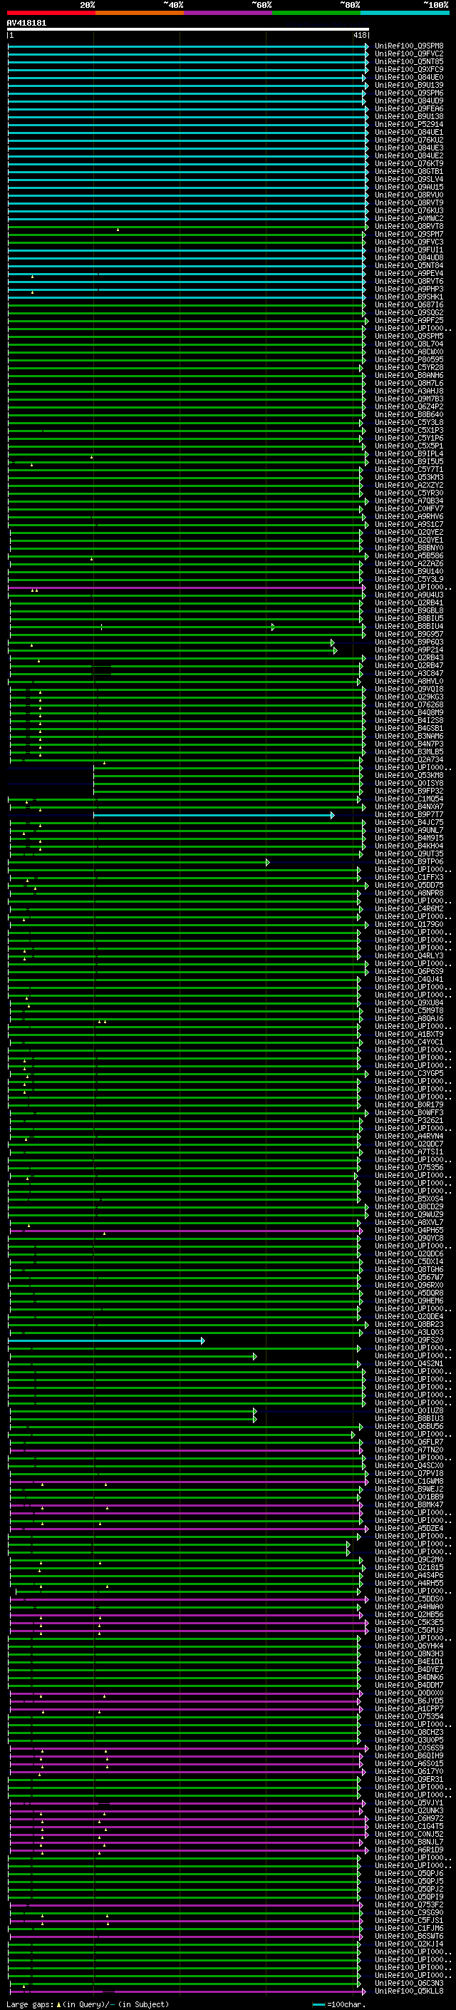Select hit label UniRef100_Q9FUI1

(x=409, y=250)
